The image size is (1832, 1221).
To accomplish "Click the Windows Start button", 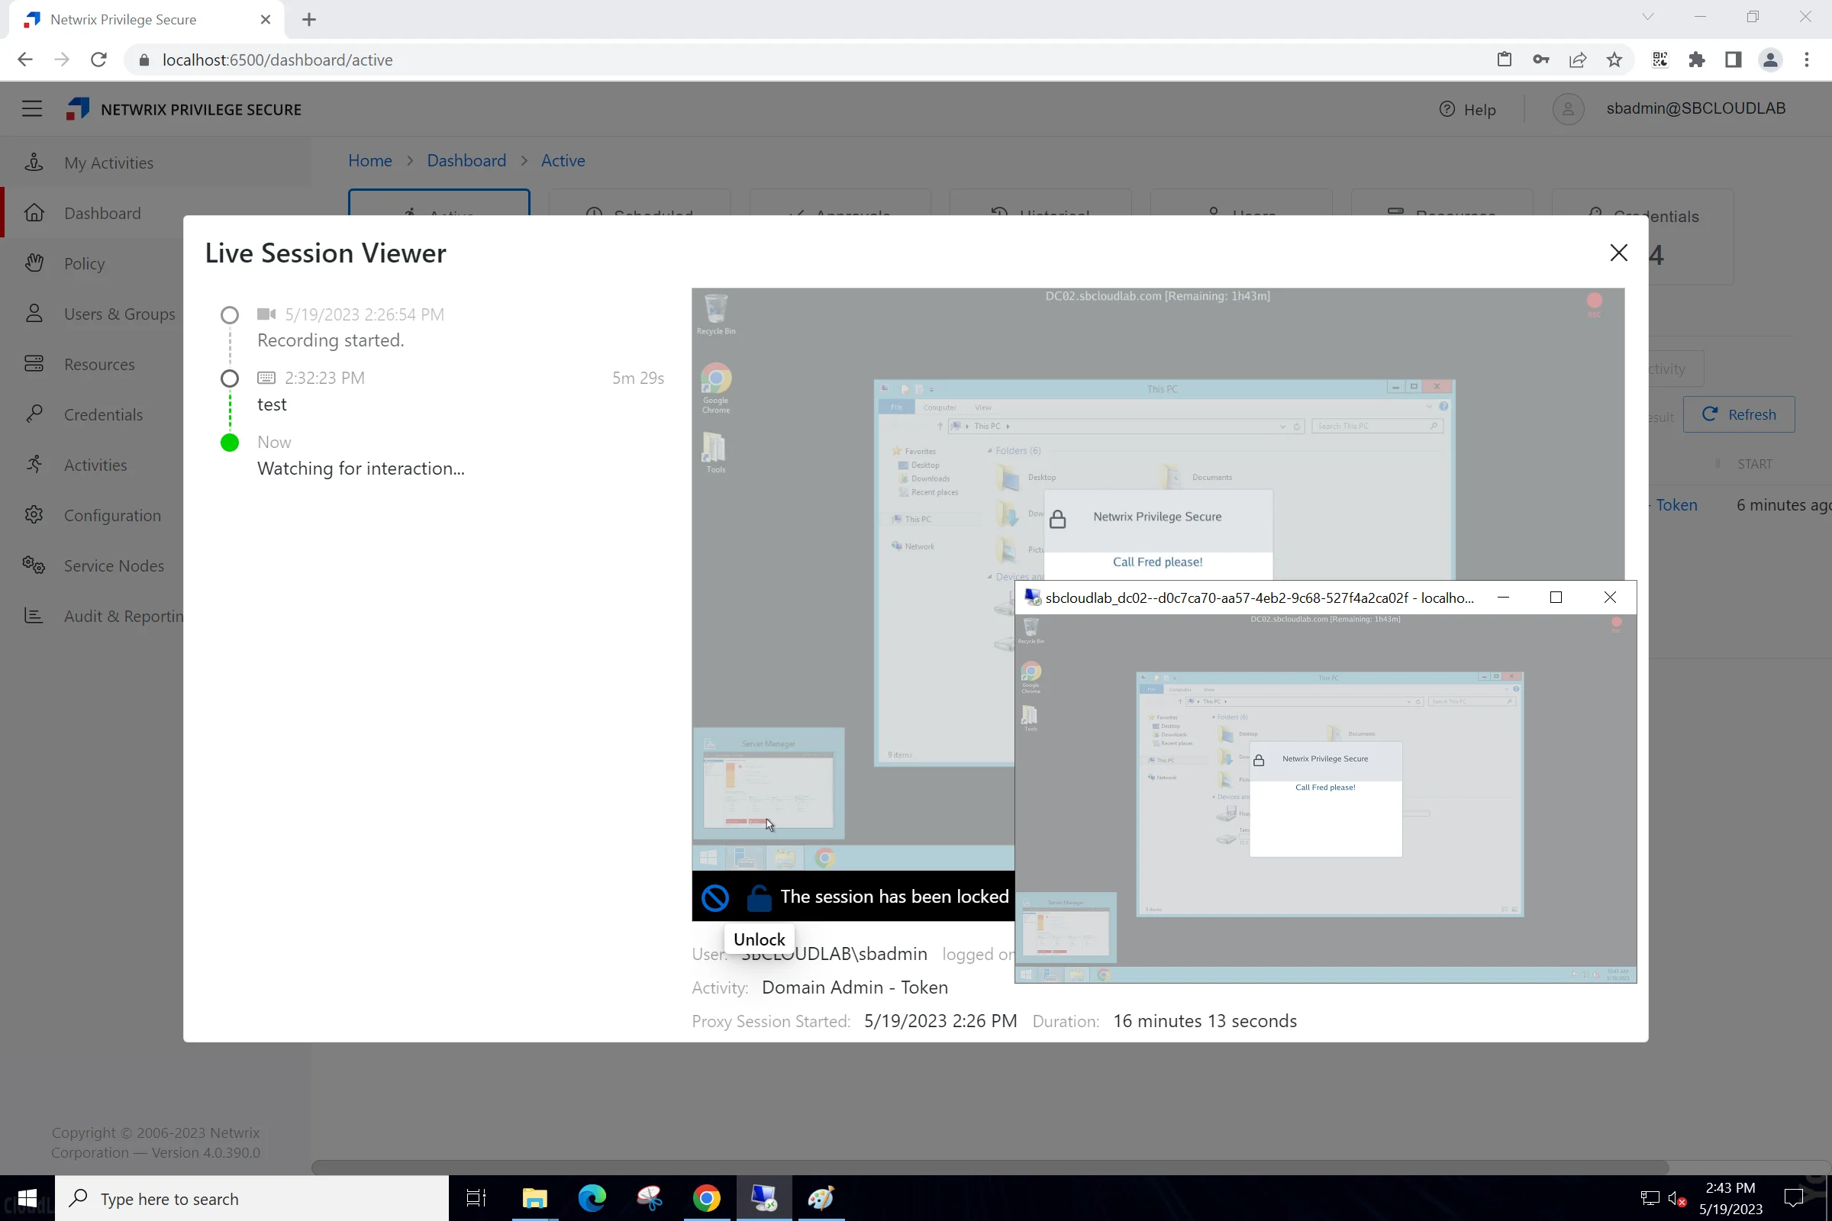I will point(27,1198).
